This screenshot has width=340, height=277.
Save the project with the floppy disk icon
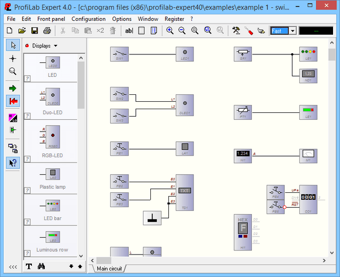coord(35,30)
